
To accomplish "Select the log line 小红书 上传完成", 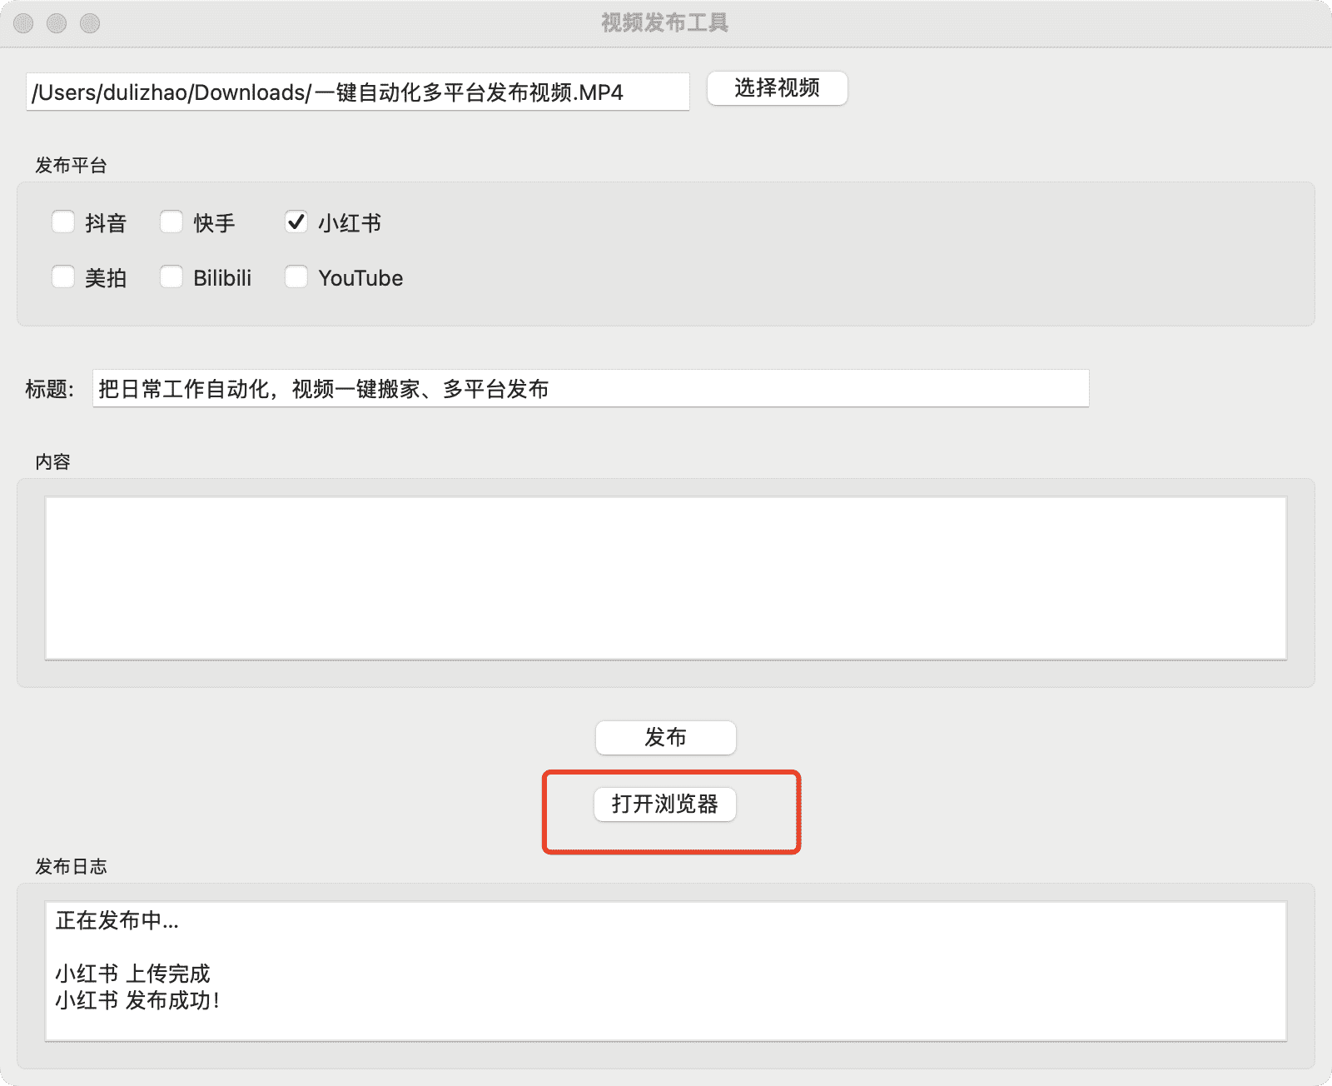I will (133, 974).
